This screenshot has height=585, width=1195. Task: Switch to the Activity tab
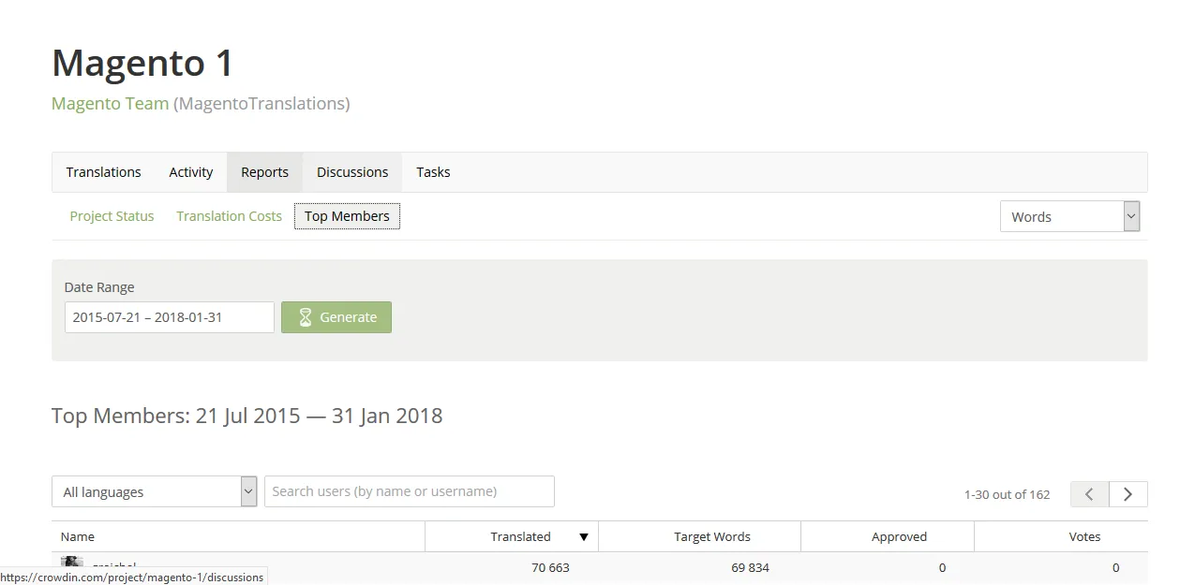tap(191, 172)
